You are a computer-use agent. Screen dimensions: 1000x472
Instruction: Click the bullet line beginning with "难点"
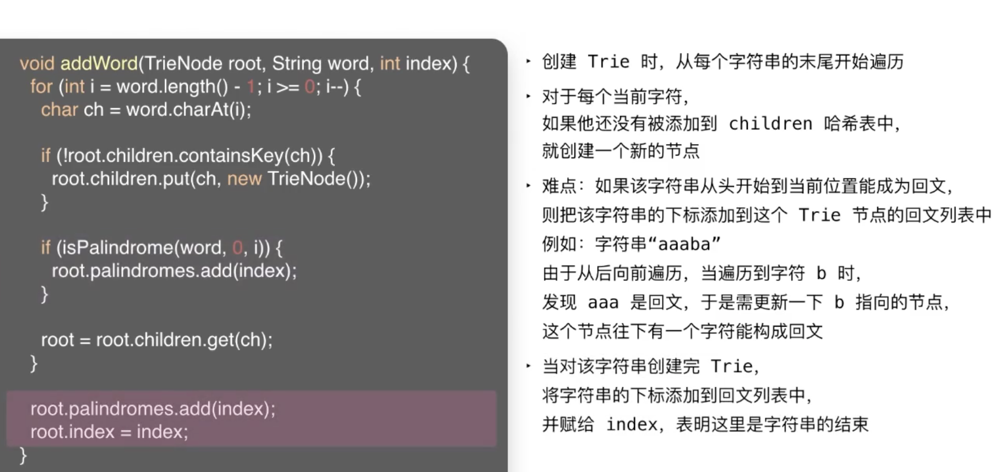747,186
